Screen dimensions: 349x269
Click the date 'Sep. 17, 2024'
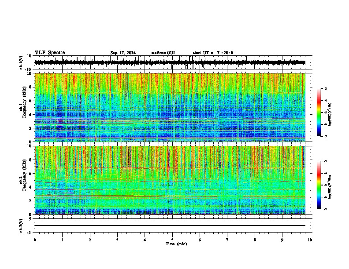[x=123, y=53]
